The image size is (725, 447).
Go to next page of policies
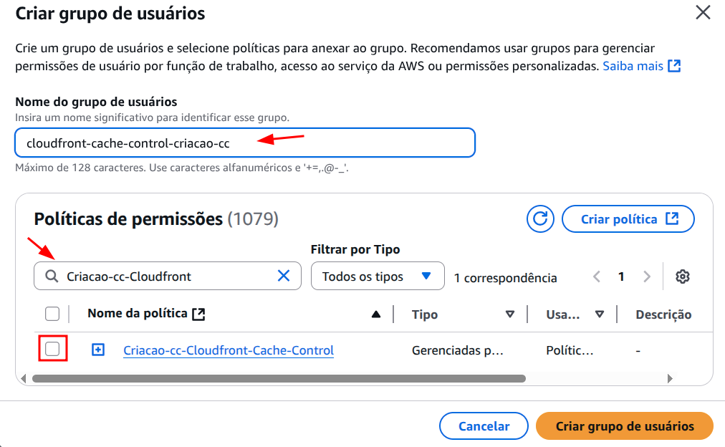(647, 277)
